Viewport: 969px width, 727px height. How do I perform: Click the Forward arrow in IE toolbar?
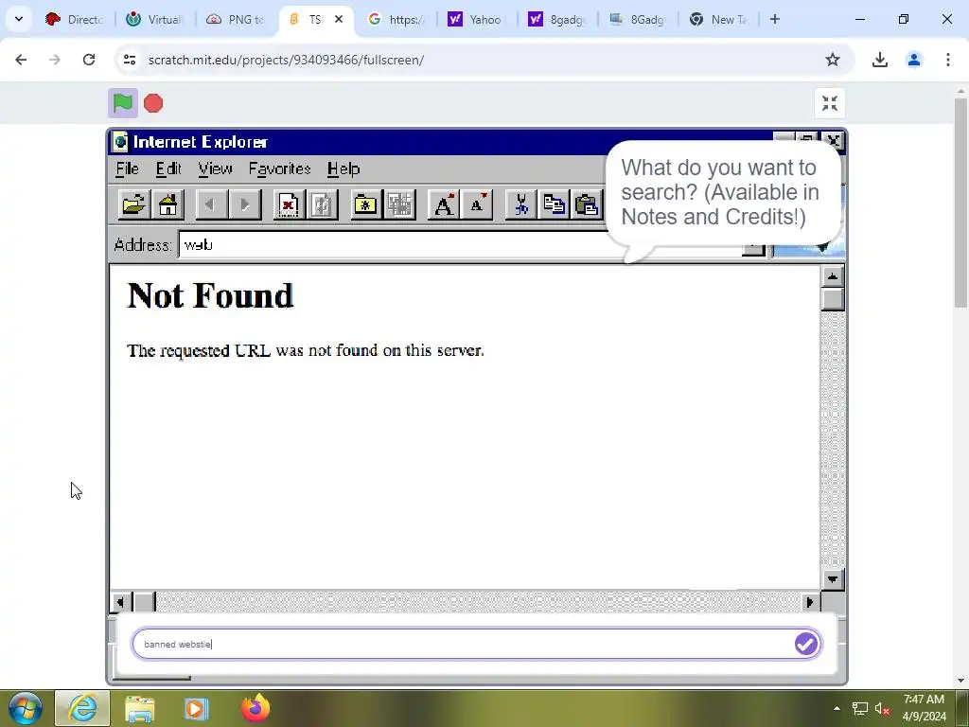click(245, 204)
